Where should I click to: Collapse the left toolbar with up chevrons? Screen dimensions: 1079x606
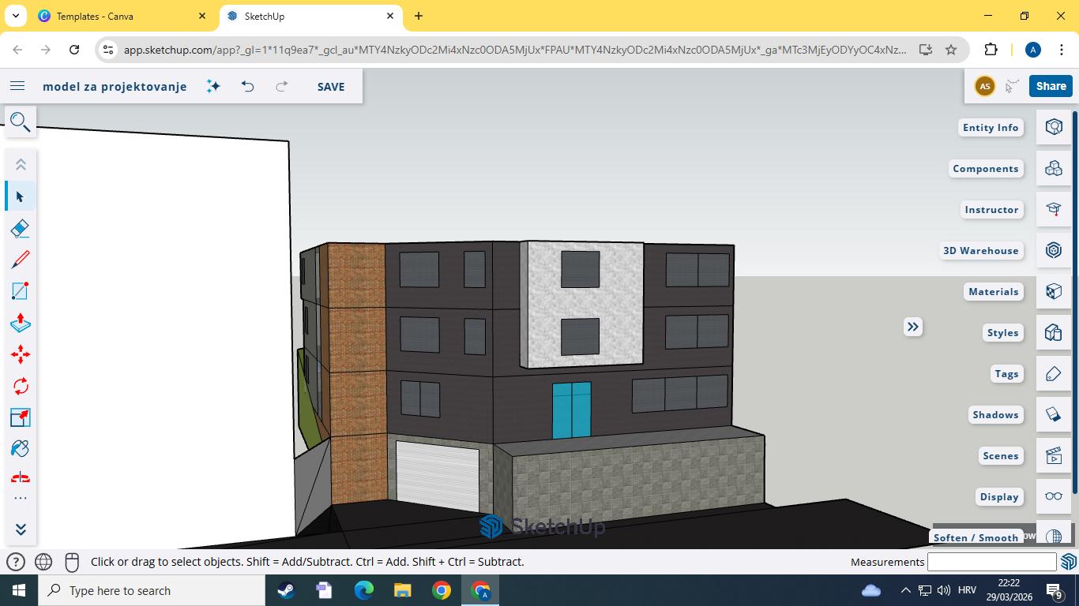tap(21, 164)
